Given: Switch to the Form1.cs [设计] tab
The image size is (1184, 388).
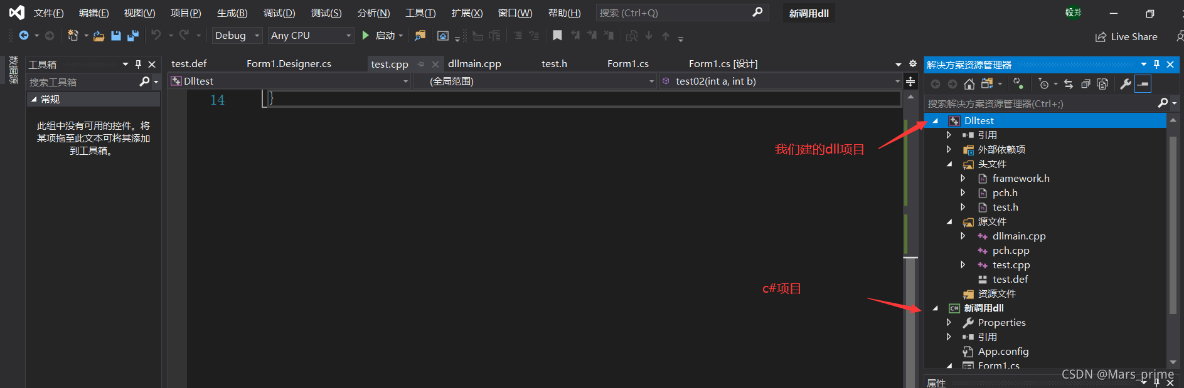Looking at the screenshot, I should 723,64.
